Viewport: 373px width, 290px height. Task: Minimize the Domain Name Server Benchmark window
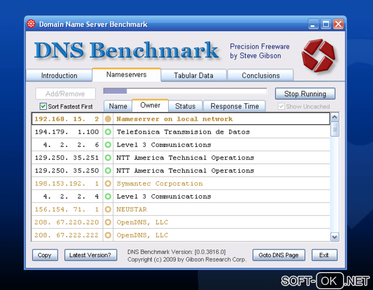(x=313, y=24)
